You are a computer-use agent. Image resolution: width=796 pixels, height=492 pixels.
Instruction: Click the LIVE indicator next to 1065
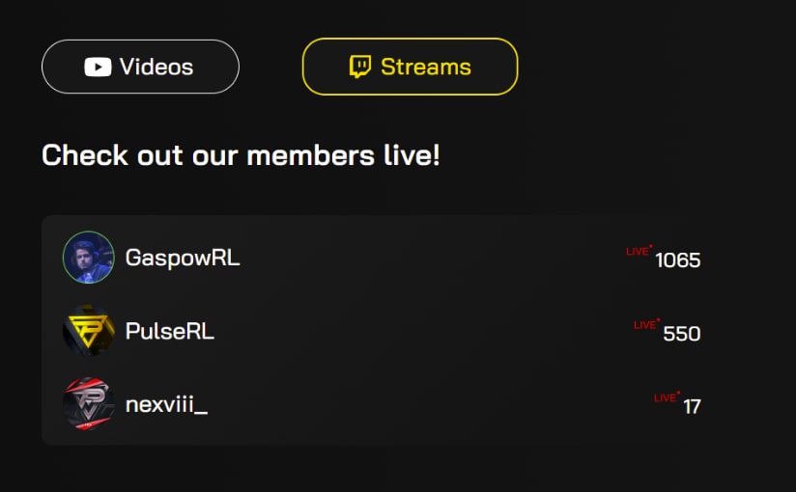tap(637, 252)
